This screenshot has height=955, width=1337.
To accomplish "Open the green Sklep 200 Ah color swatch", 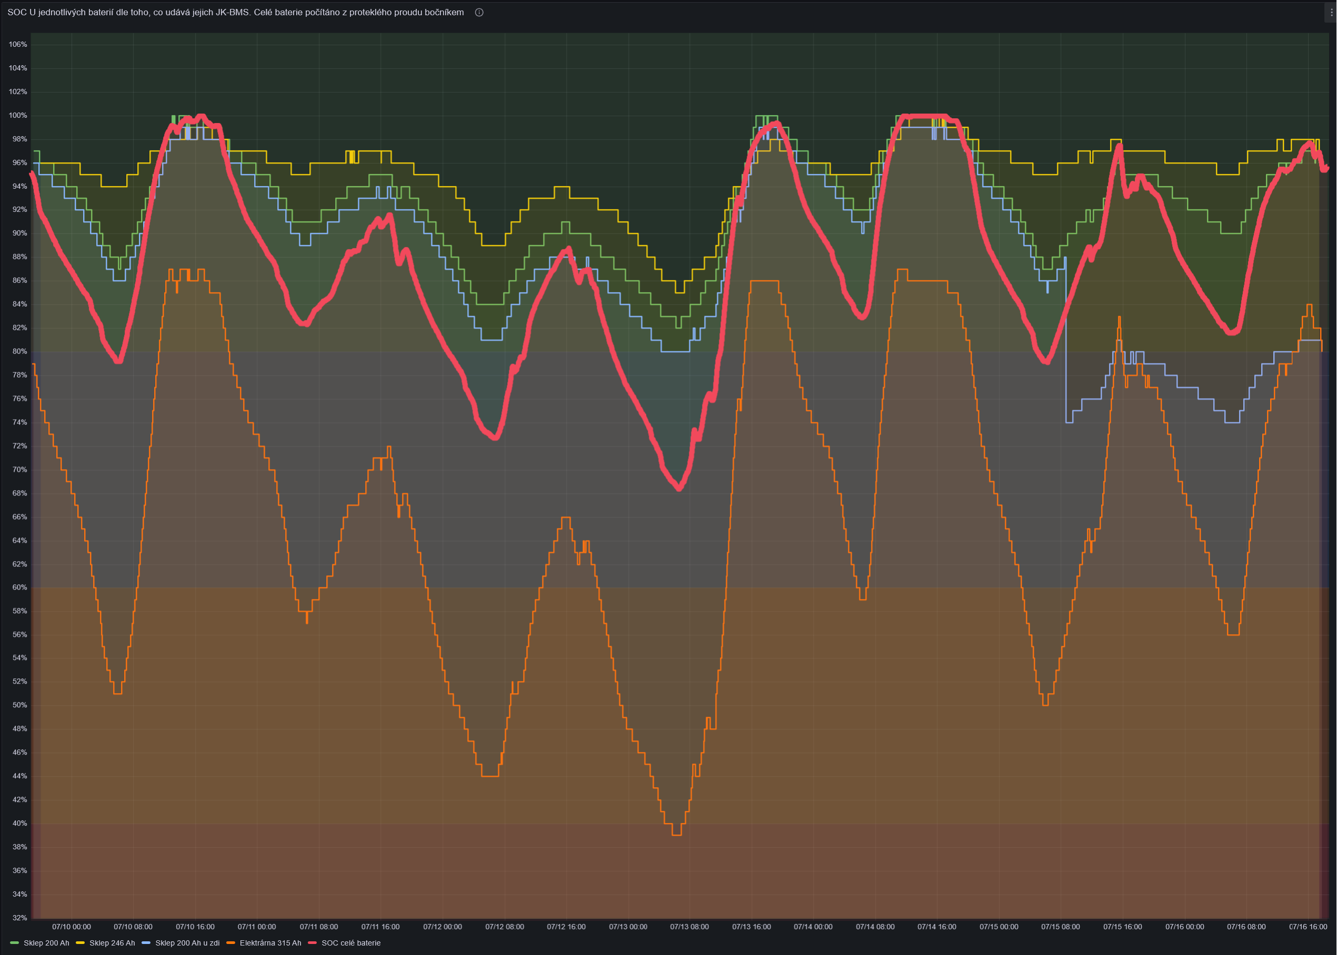I will [x=15, y=943].
